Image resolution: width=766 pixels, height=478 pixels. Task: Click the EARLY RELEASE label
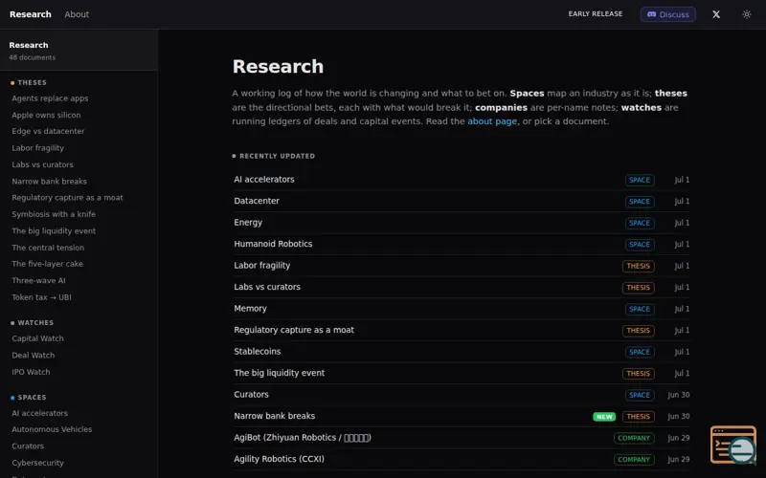click(x=595, y=14)
